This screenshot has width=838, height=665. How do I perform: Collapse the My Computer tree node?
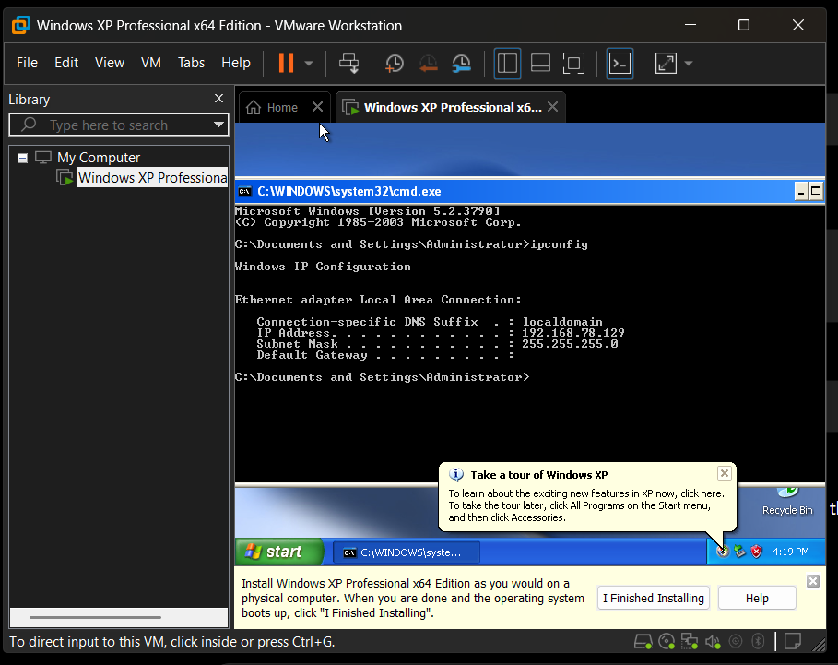tap(22, 158)
